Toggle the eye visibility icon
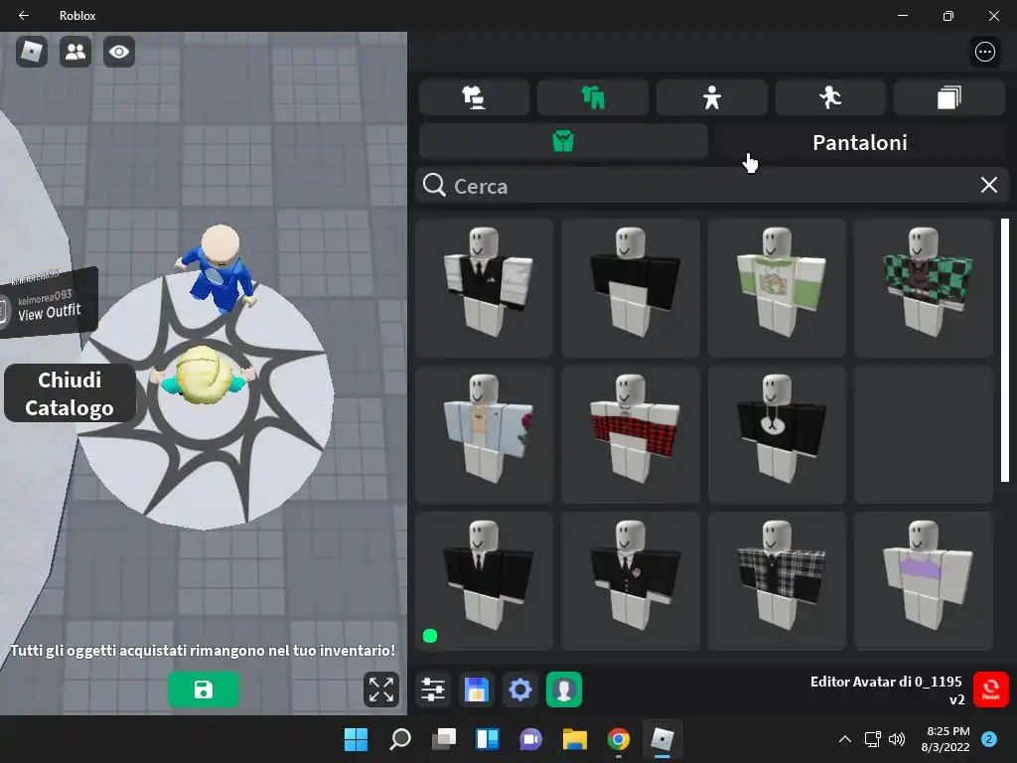1017x763 pixels. tap(119, 52)
